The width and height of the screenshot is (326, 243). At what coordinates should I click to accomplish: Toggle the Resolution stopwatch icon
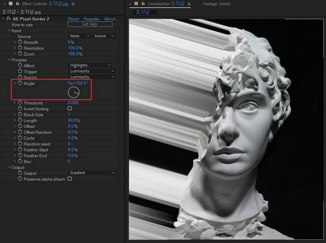(20, 48)
